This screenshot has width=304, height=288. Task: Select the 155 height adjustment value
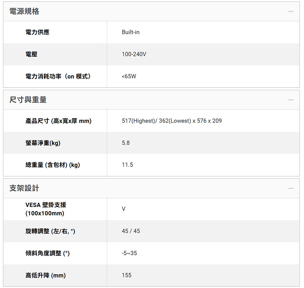[x=127, y=275]
